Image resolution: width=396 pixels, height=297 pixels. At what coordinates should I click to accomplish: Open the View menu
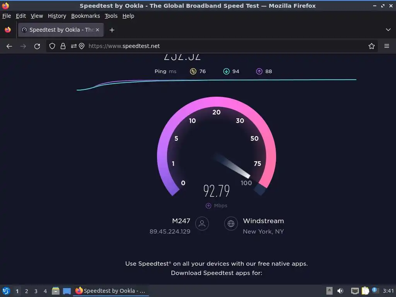click(x=37, y=16)
